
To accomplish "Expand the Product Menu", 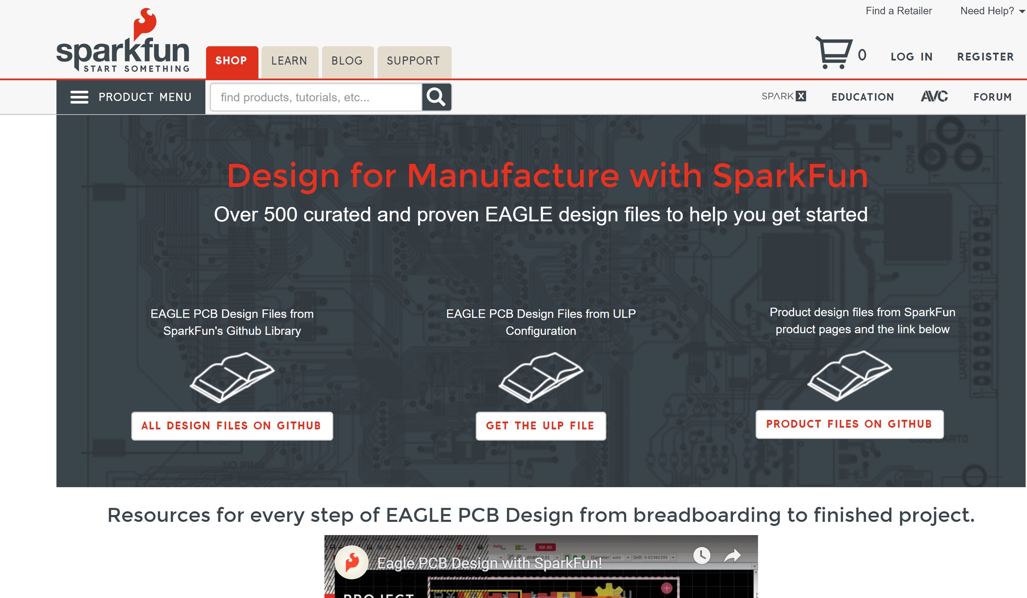I will (131, 97).
